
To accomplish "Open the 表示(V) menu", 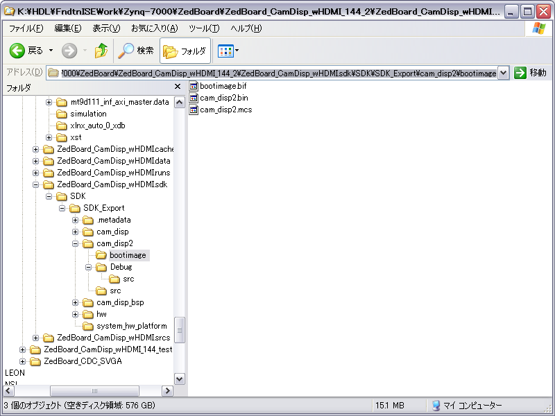I will pos(106,28).
